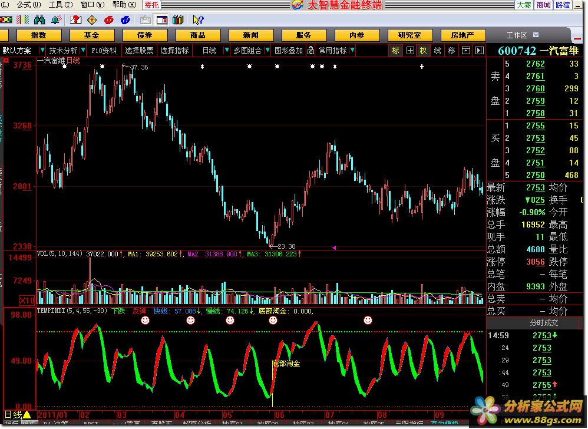Click the padlock icon beside 图形叠加
The height and width of the screenshot is (429, 588).
tap(310, 50)
